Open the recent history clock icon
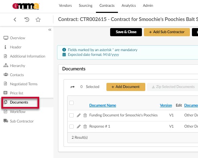The height and width of the screenshot is (158, 198). coord(27,20)
